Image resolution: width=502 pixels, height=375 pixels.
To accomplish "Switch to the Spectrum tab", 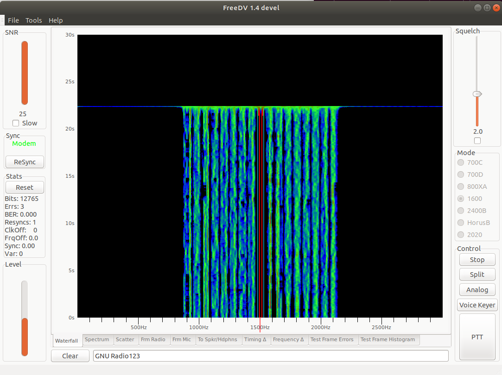I will 97,339.
